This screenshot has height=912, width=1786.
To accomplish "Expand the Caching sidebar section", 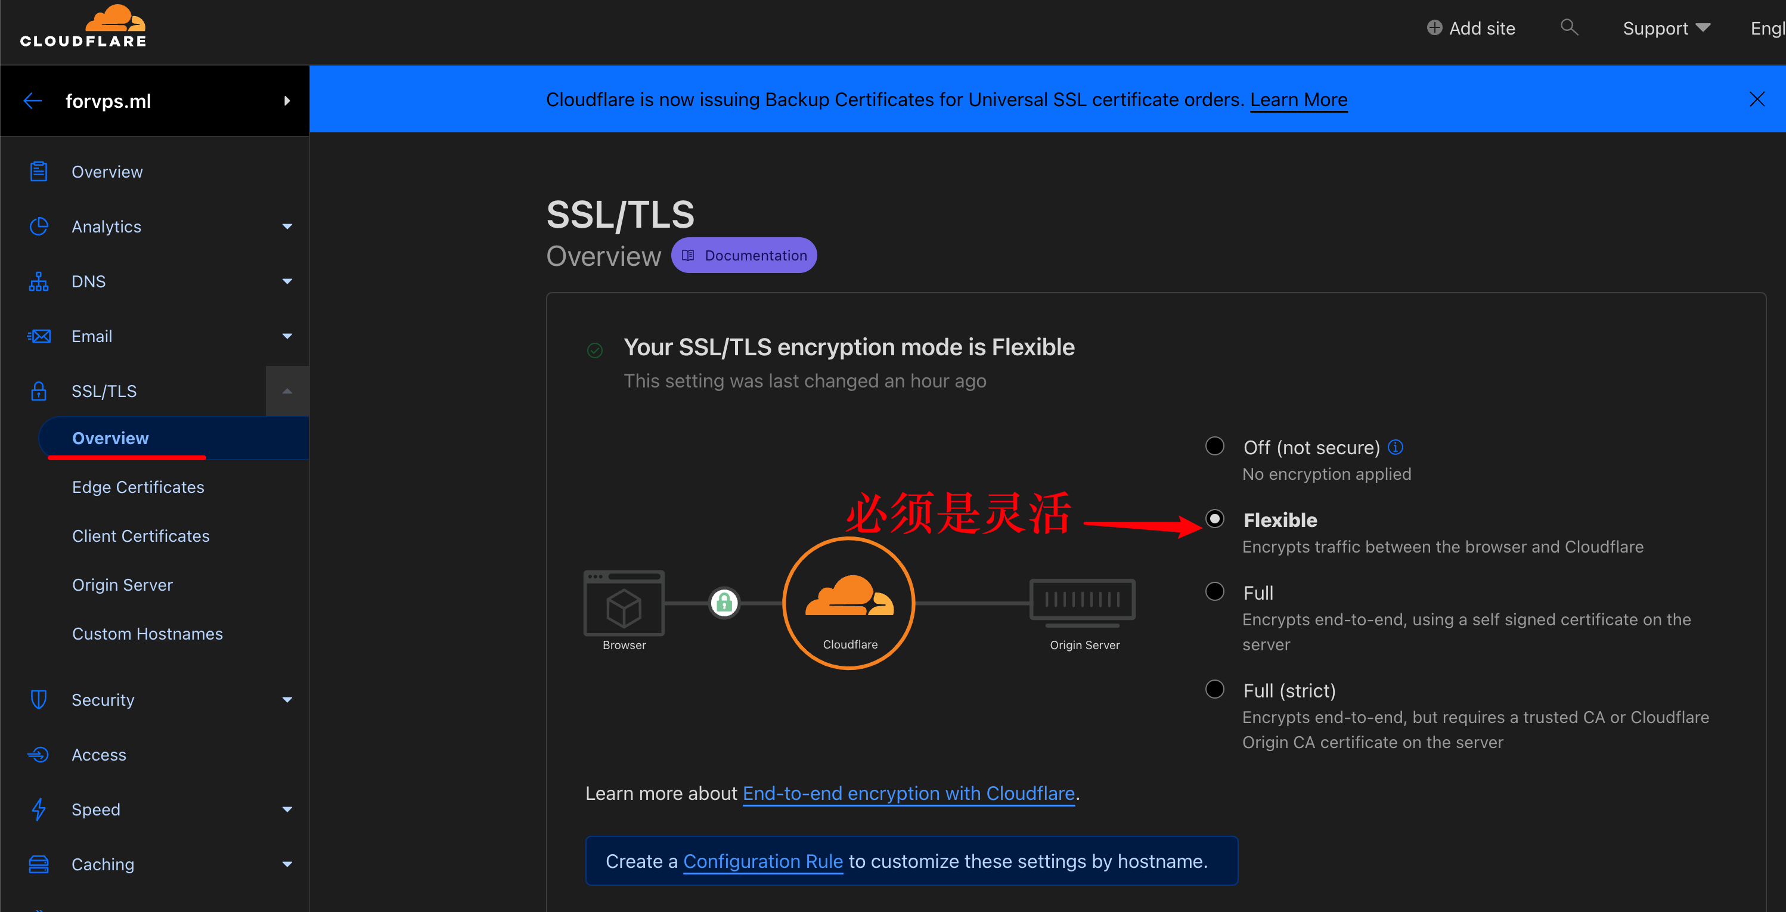I will coord(287,864).
